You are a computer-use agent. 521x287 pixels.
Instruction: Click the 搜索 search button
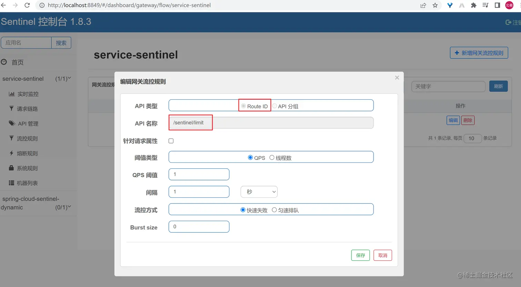coord(61,43)
